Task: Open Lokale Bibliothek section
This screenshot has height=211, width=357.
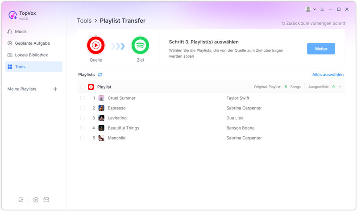Action: click(x=34, y=55)
